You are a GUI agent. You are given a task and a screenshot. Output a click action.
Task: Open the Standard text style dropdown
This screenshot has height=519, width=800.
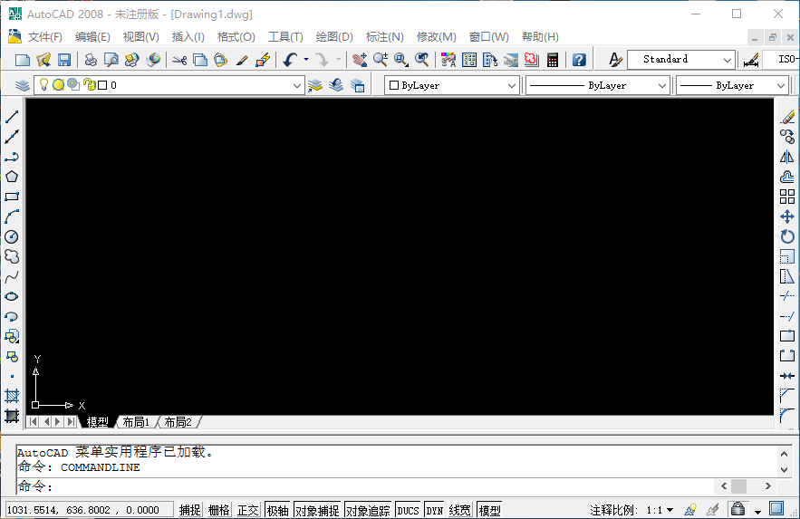pos(728,60)
